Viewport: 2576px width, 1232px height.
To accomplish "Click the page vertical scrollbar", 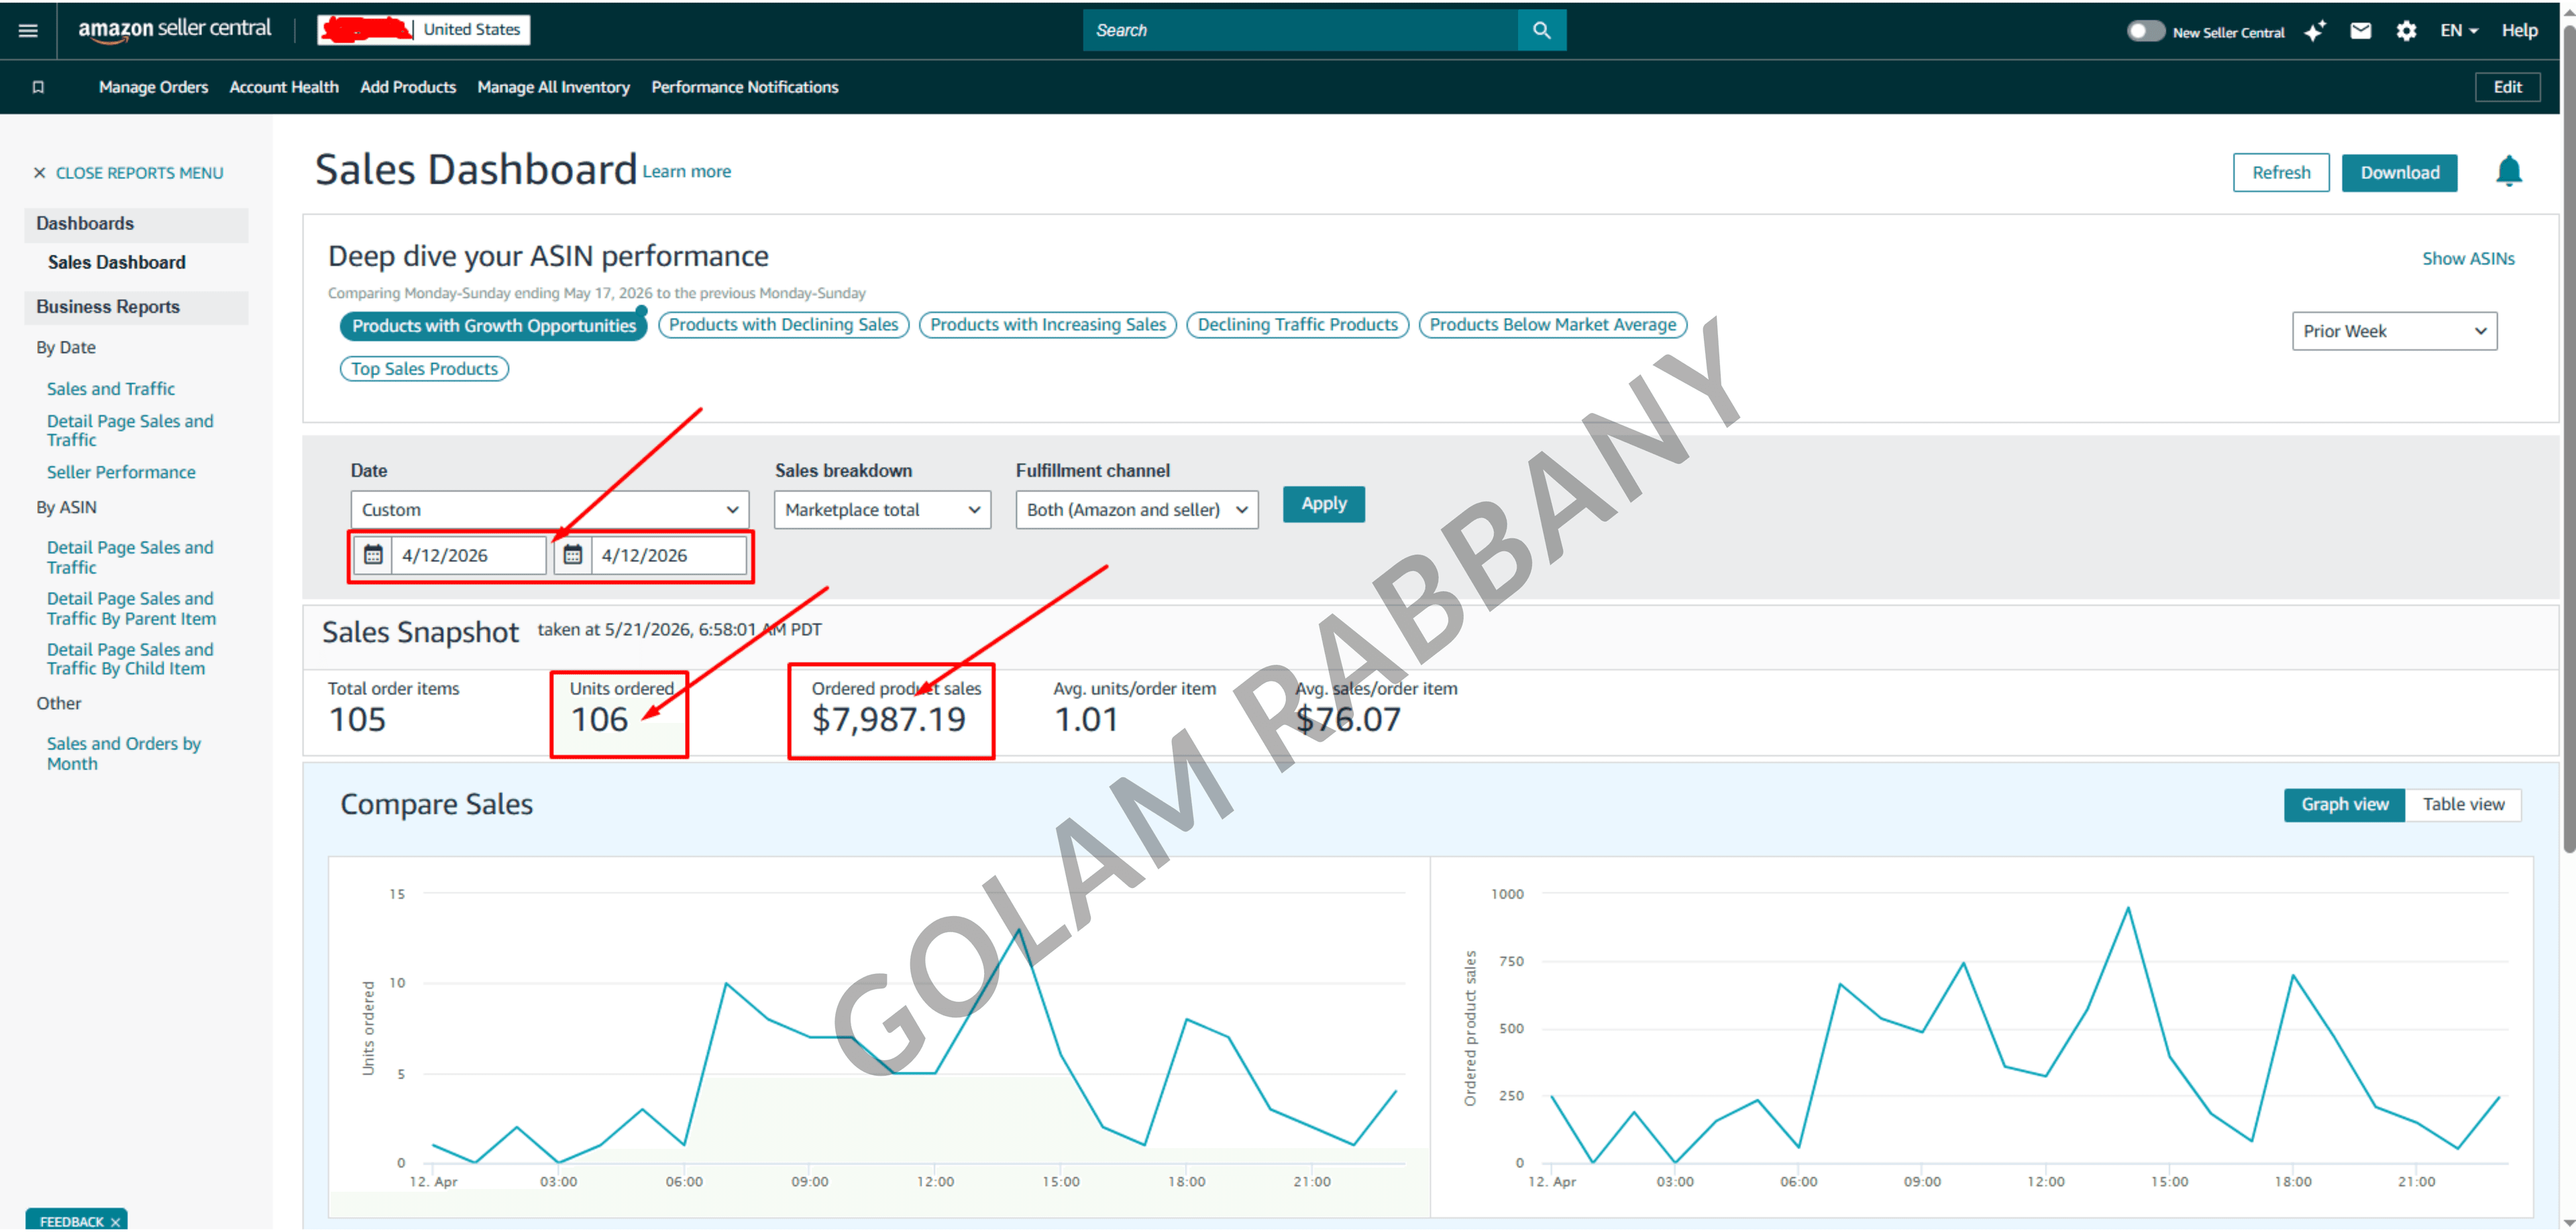I will 2568,440.
